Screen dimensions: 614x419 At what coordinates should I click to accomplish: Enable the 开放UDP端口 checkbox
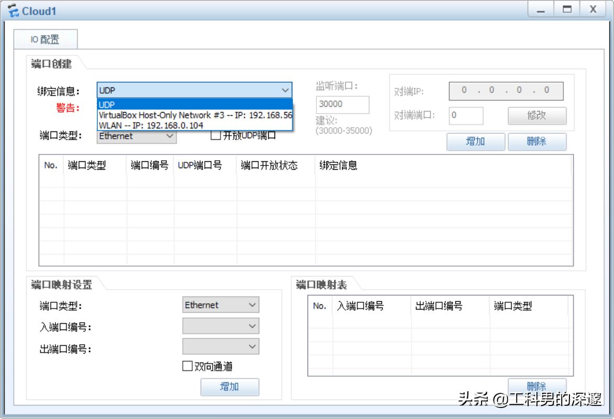pos(215,136)
